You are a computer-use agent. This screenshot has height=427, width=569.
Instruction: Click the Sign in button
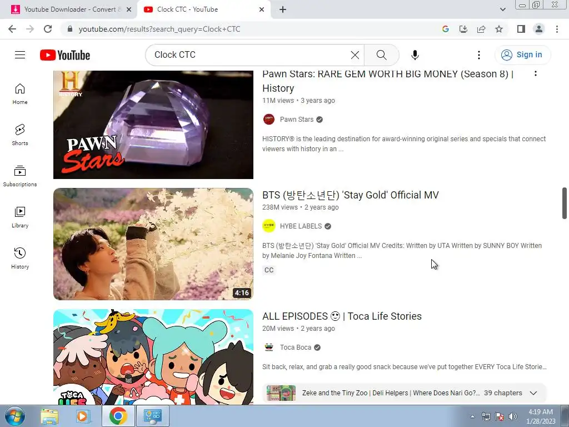point(522,55)
